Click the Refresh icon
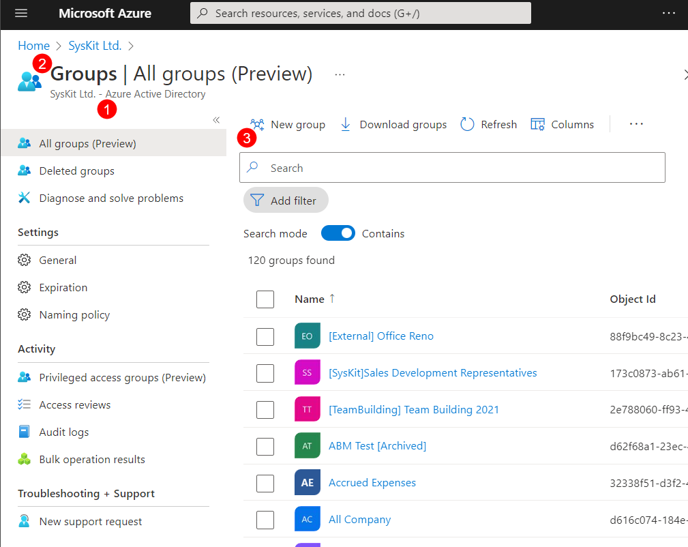Viewport: 688px width, 547px height. [467, 124]
